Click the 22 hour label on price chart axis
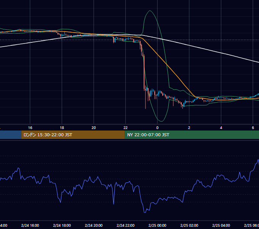 coord(126,128)
